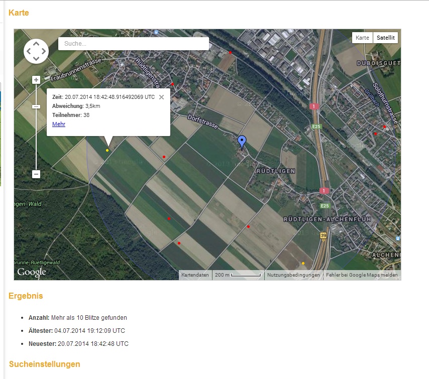Viewport: 429px width, 379px height.
Task: Pan the map right with the arrow control
Action: (44, 51)
